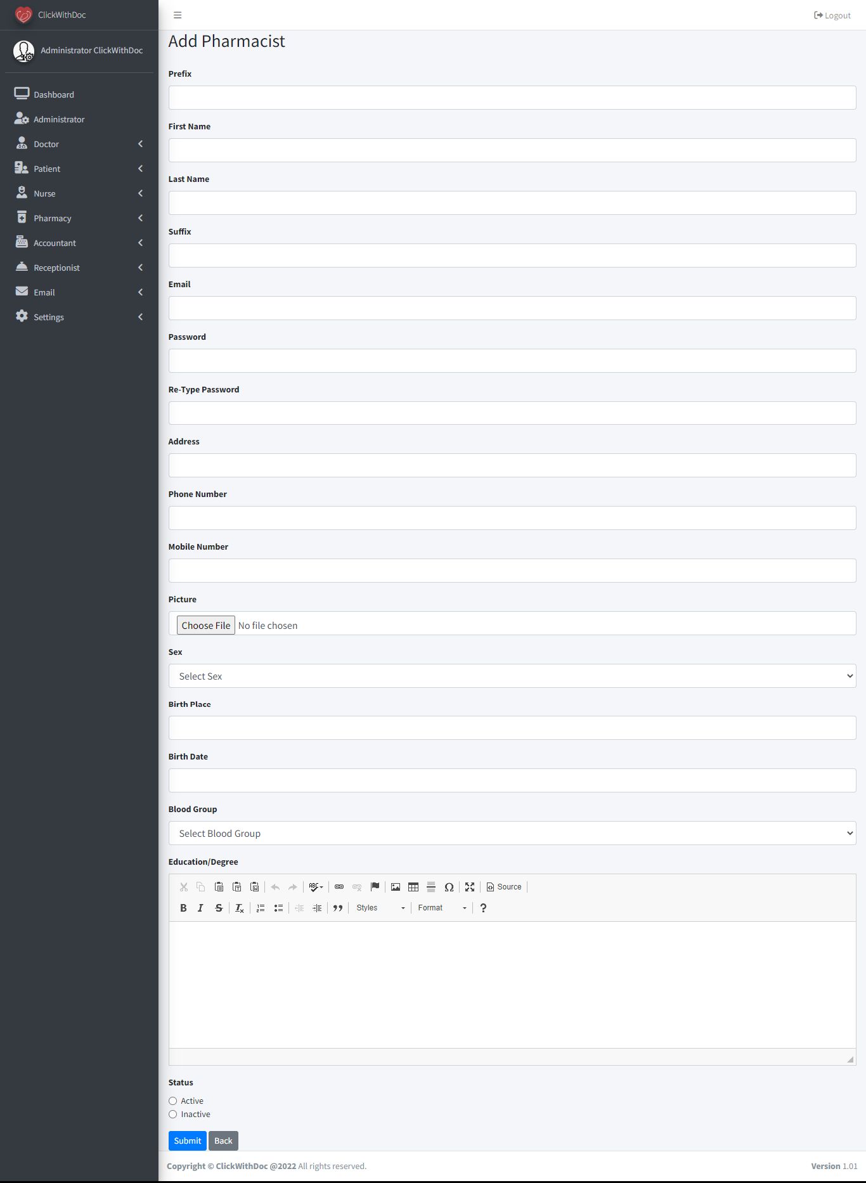This screenshot has height=1183, width=866.
Task: Toggle italic formatting in the editor
Action: tap(200, 908)
